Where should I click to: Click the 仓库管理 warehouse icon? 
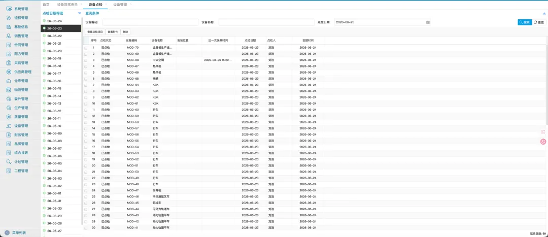[x=9, y=81]
